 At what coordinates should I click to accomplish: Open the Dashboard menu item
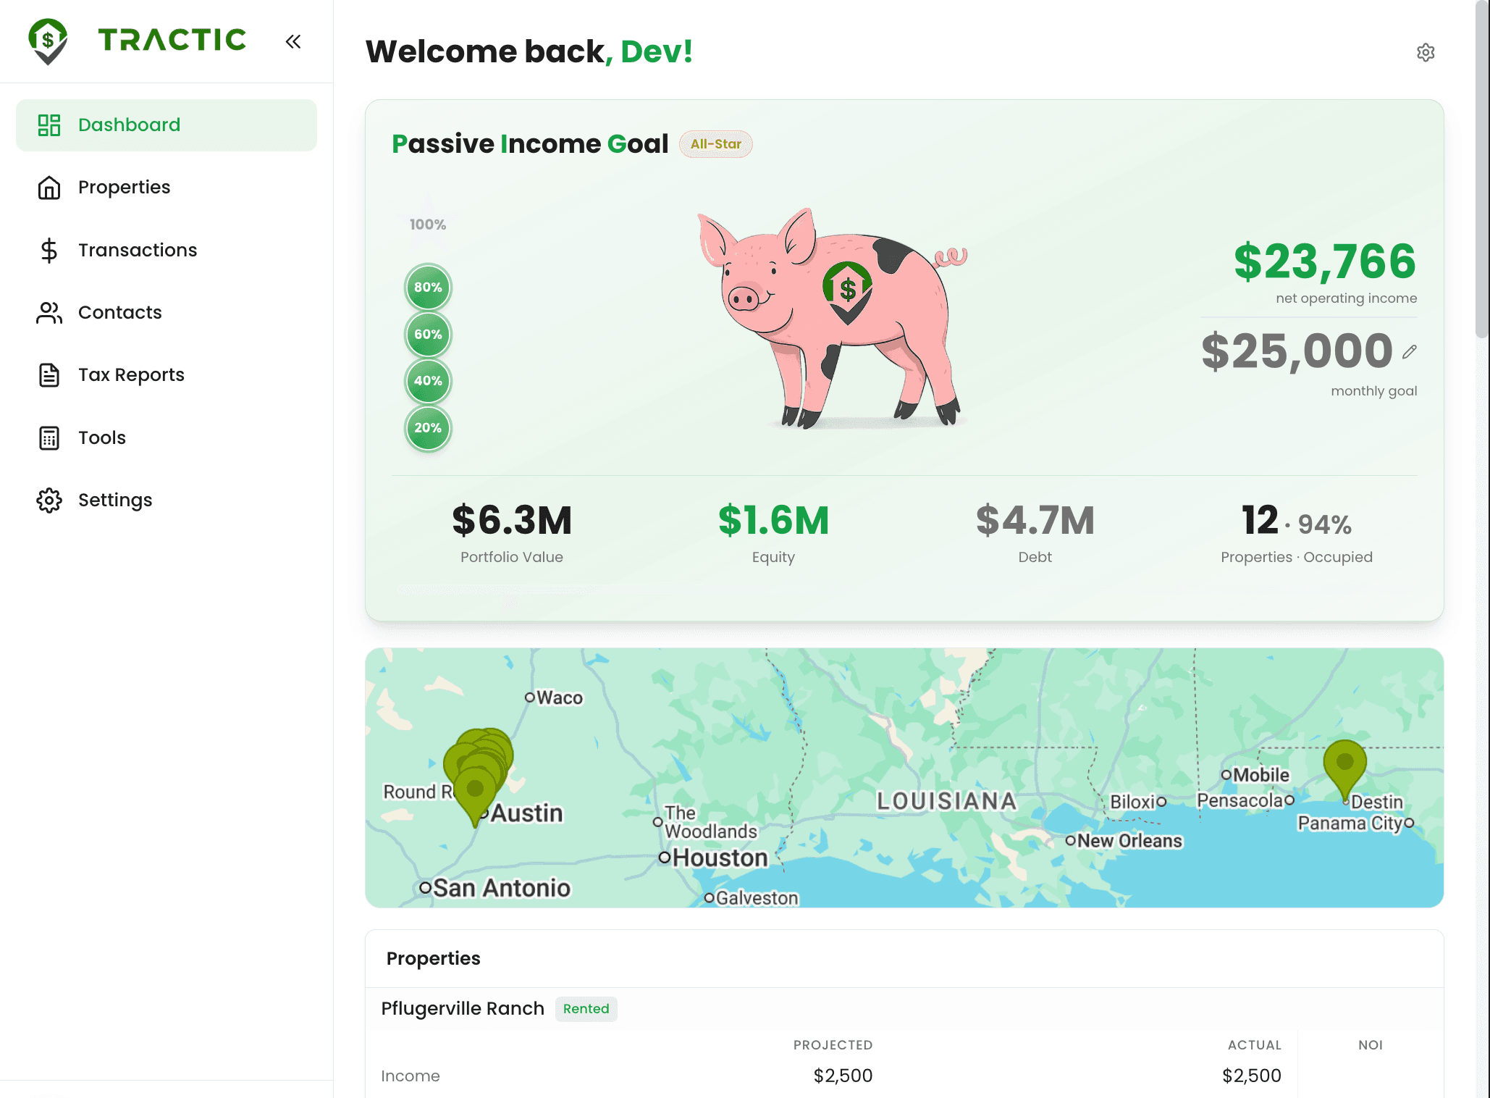(129, 125)
